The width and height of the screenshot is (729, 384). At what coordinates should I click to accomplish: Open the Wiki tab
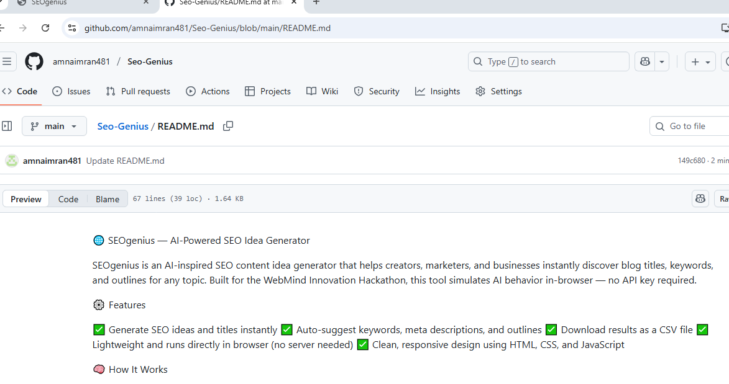pos(322,91)
